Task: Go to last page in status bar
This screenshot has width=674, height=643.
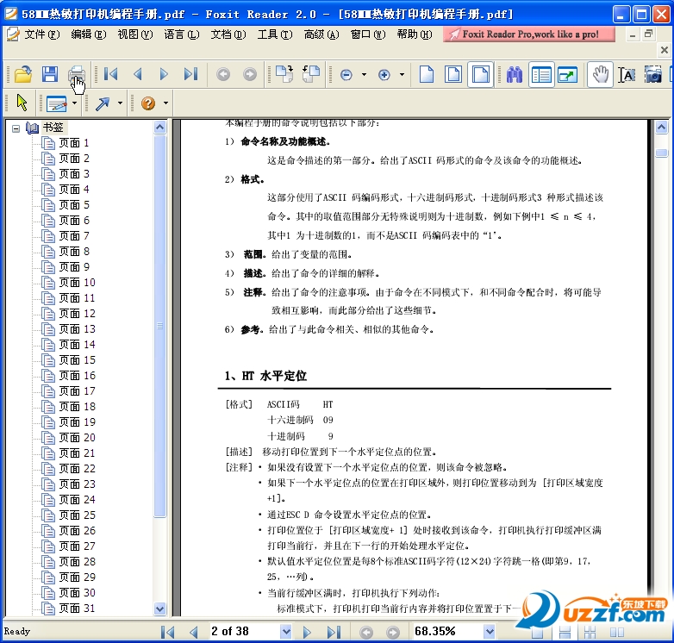Action: pos(334,632)
